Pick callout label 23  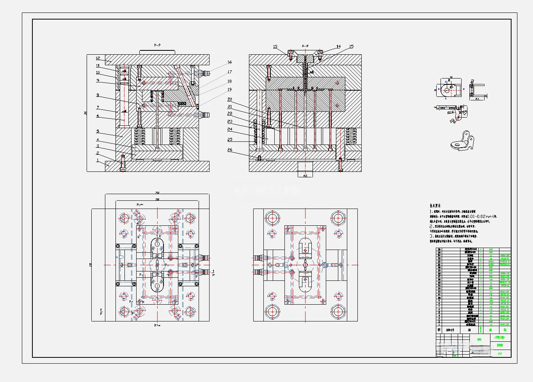[x=230, y=121]
